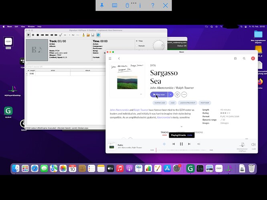
Task: Click previous track in Roon playback bar
Action: coord(174,144)
